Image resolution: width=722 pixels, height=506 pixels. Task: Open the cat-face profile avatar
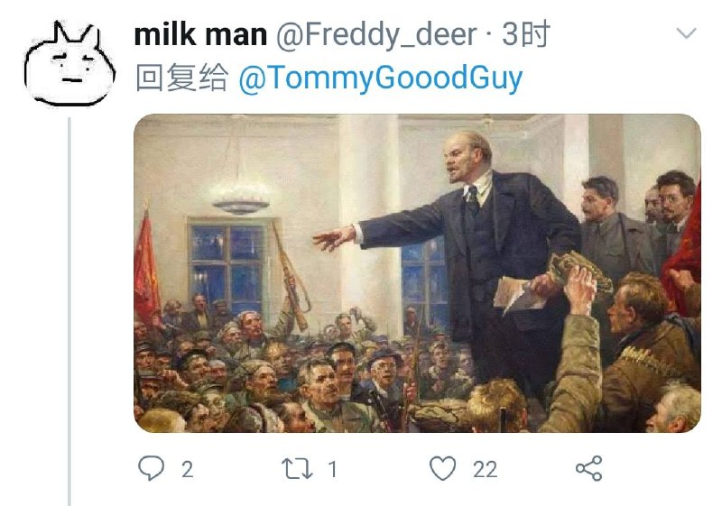[x=69, y=63]
